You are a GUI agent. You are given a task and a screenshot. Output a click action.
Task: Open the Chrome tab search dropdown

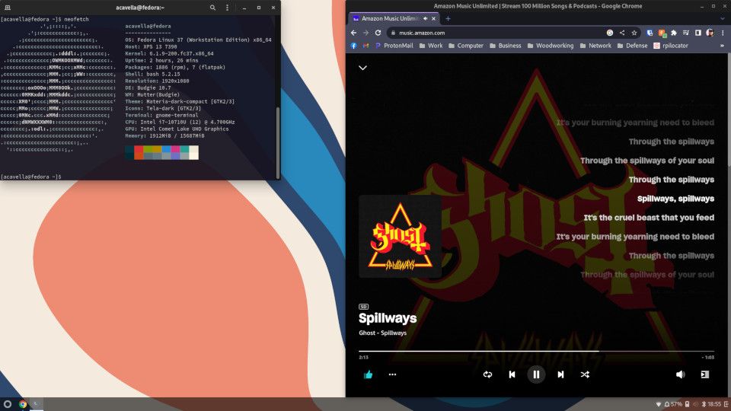(x=723, y=18)
